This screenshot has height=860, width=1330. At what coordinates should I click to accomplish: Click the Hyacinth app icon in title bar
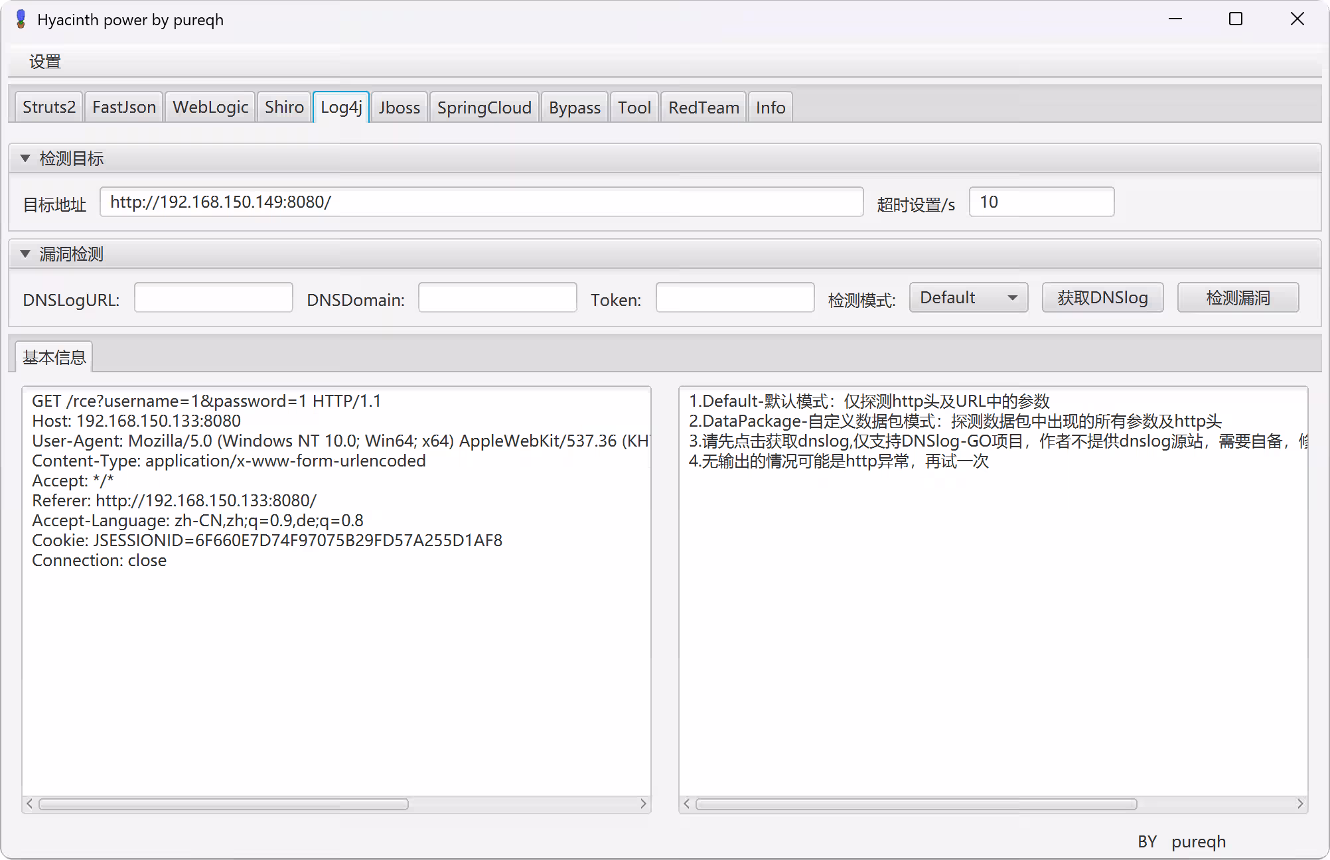pos(21,19)
